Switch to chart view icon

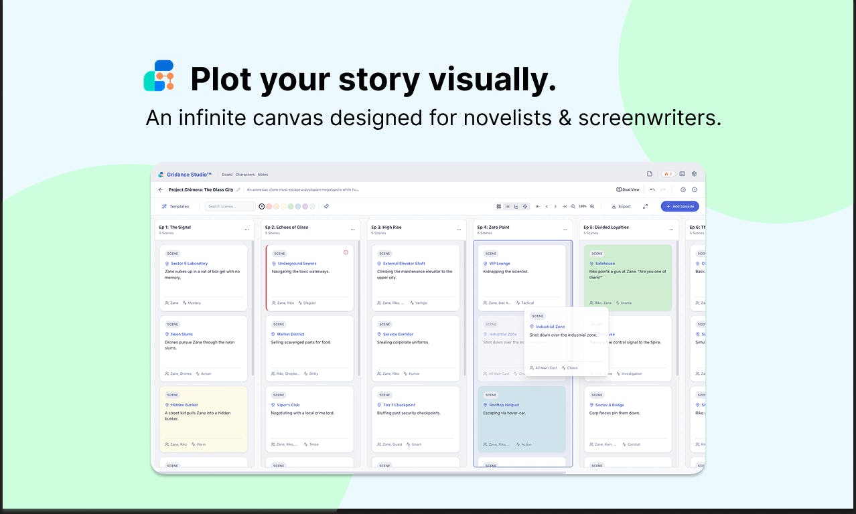click(x=516, y=206)
